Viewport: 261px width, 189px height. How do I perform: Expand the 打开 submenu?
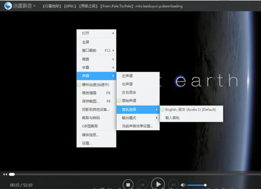click(97, 33)
